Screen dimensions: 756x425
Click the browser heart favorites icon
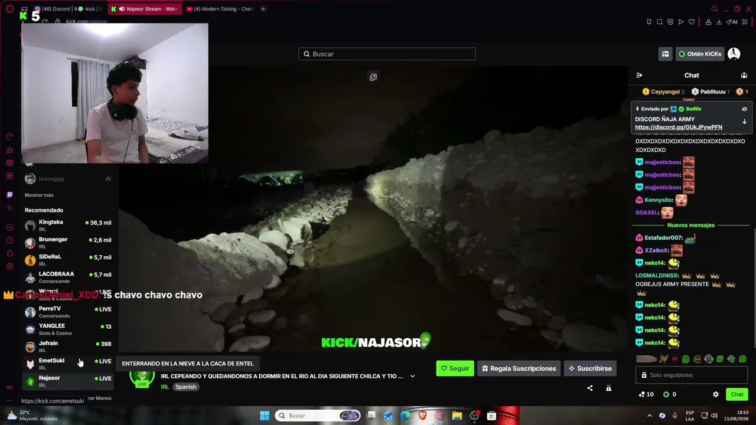coord(692,22)
